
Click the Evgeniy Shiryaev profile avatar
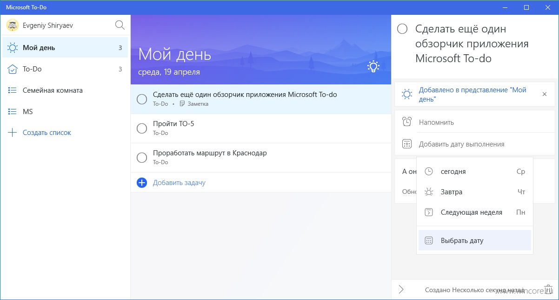(x=13, y=26)
